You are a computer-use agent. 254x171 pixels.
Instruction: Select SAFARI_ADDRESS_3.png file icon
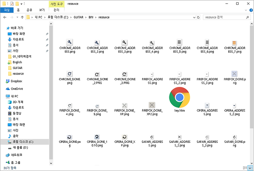coord(207,137)
